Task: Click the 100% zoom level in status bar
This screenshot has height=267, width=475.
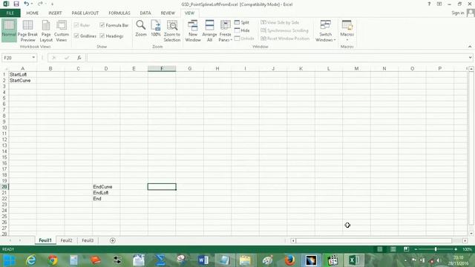Action: 467,249
